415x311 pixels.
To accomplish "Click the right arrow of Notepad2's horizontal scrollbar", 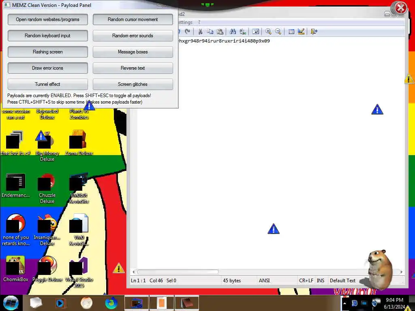I will click(x=402, y=272).
